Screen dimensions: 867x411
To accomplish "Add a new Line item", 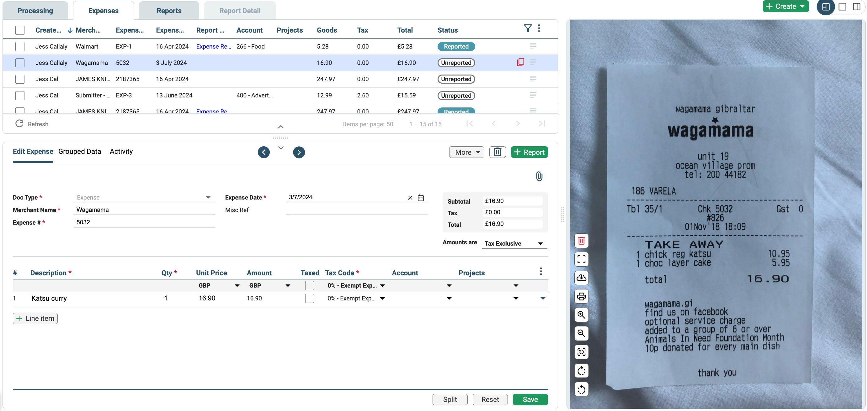I will pos(35,319).
